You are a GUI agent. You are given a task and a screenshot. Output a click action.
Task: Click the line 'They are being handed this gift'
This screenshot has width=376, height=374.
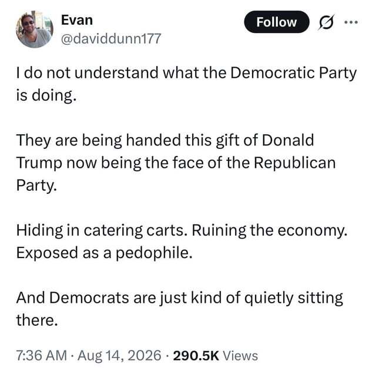(x=165, y=141)
